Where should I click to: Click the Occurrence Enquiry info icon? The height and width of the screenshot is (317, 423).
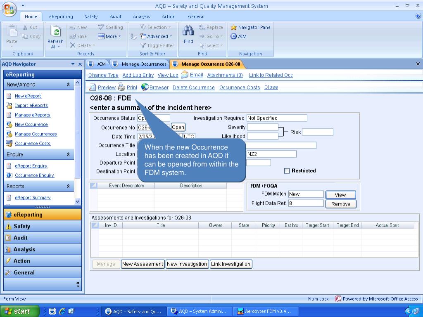coord(9,175)
